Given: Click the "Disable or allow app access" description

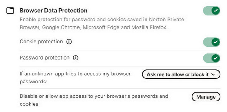Looking at the screenshot, I should [94, 100].
